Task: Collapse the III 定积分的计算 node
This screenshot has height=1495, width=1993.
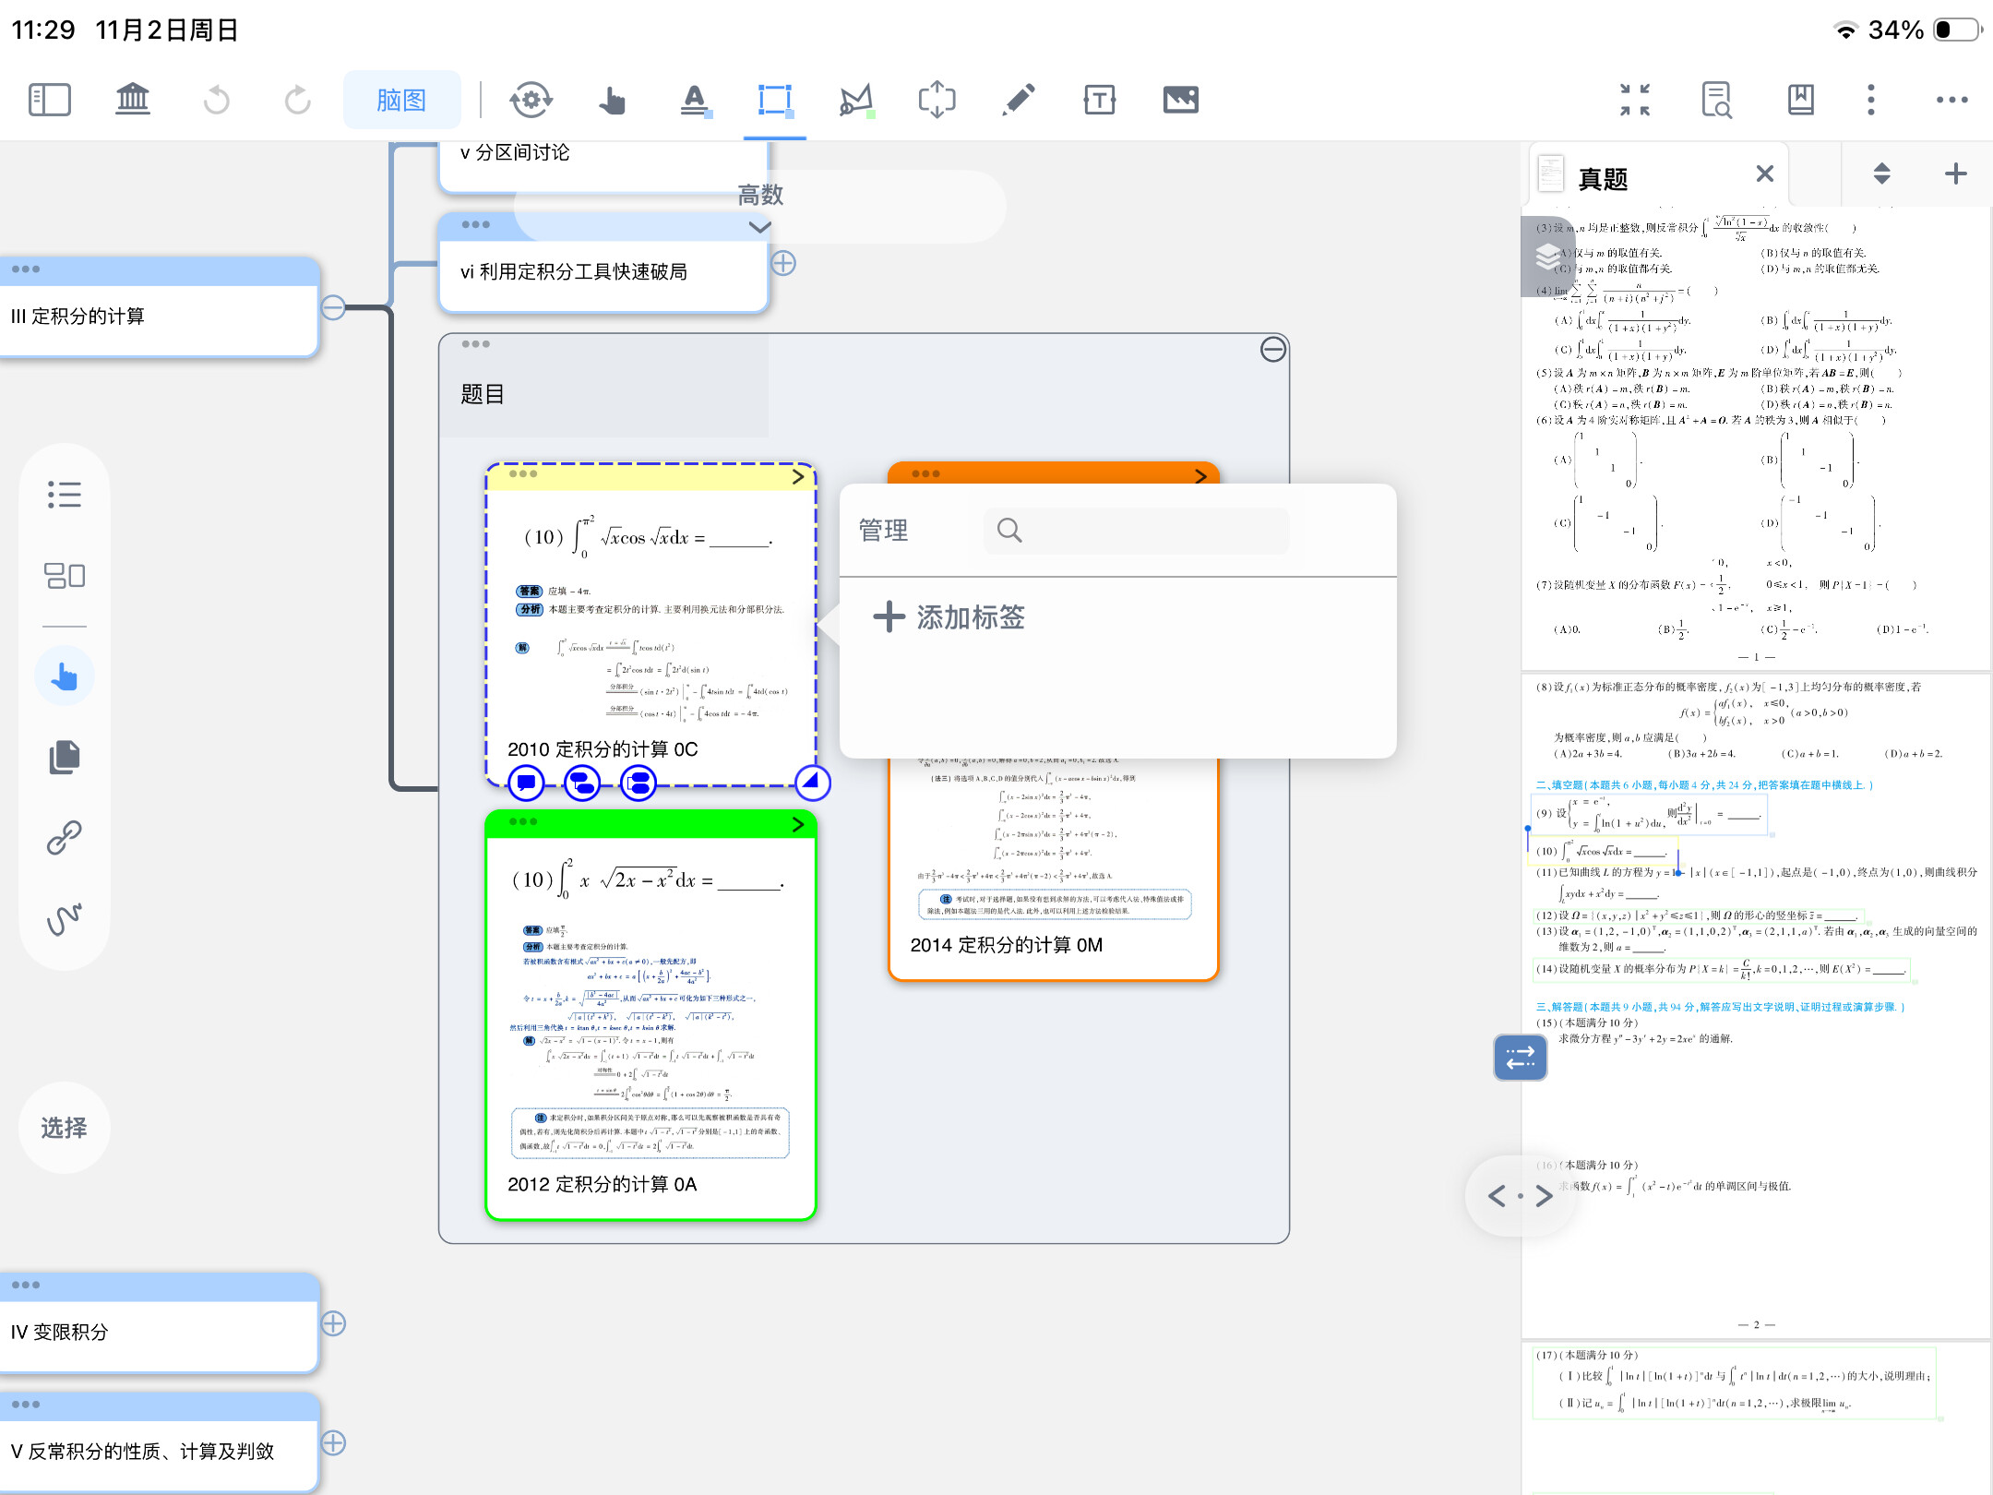Action: click(333, 308)
